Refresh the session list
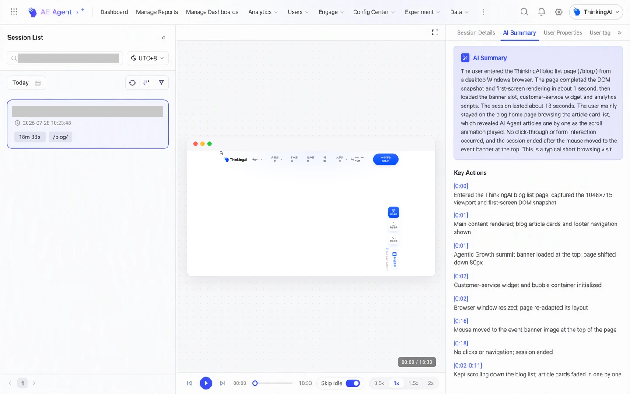630x394 pixels. (133, 83)
